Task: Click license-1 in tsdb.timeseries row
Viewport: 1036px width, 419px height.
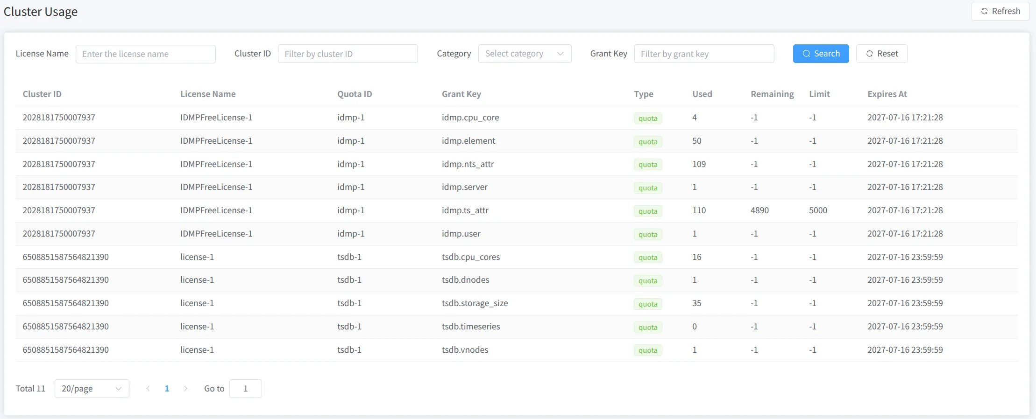Action: (x=197, y=327)
